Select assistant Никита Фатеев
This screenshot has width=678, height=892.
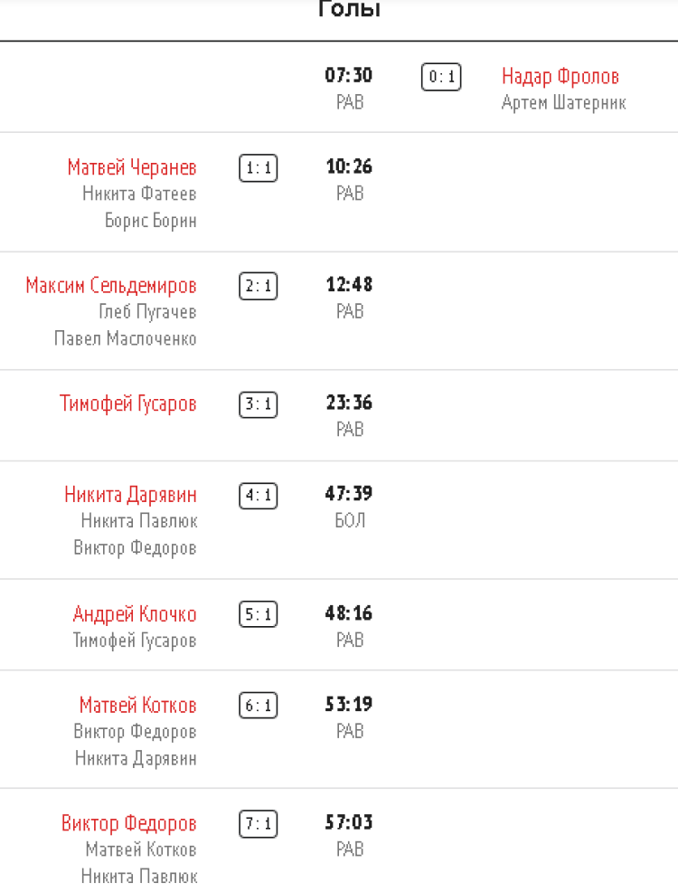pyautogui.click(x=139, y=194)
